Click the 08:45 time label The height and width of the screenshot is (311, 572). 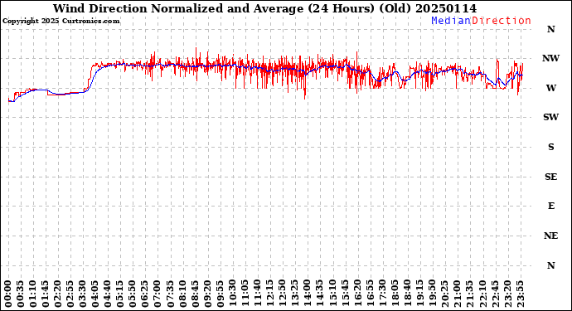click(x=195, y=294)
